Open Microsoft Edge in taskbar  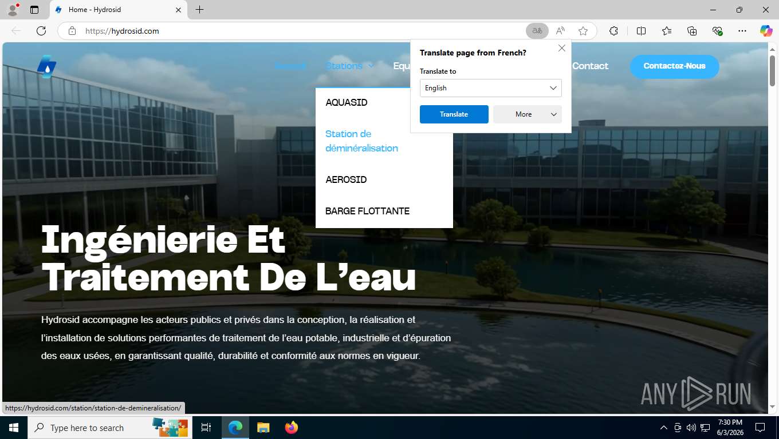tap(235, 428)
